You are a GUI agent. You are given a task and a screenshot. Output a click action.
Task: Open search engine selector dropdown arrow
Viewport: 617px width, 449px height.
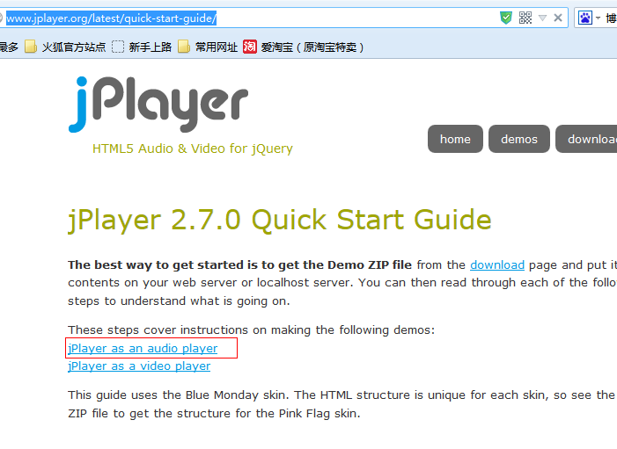coord(598,18)
